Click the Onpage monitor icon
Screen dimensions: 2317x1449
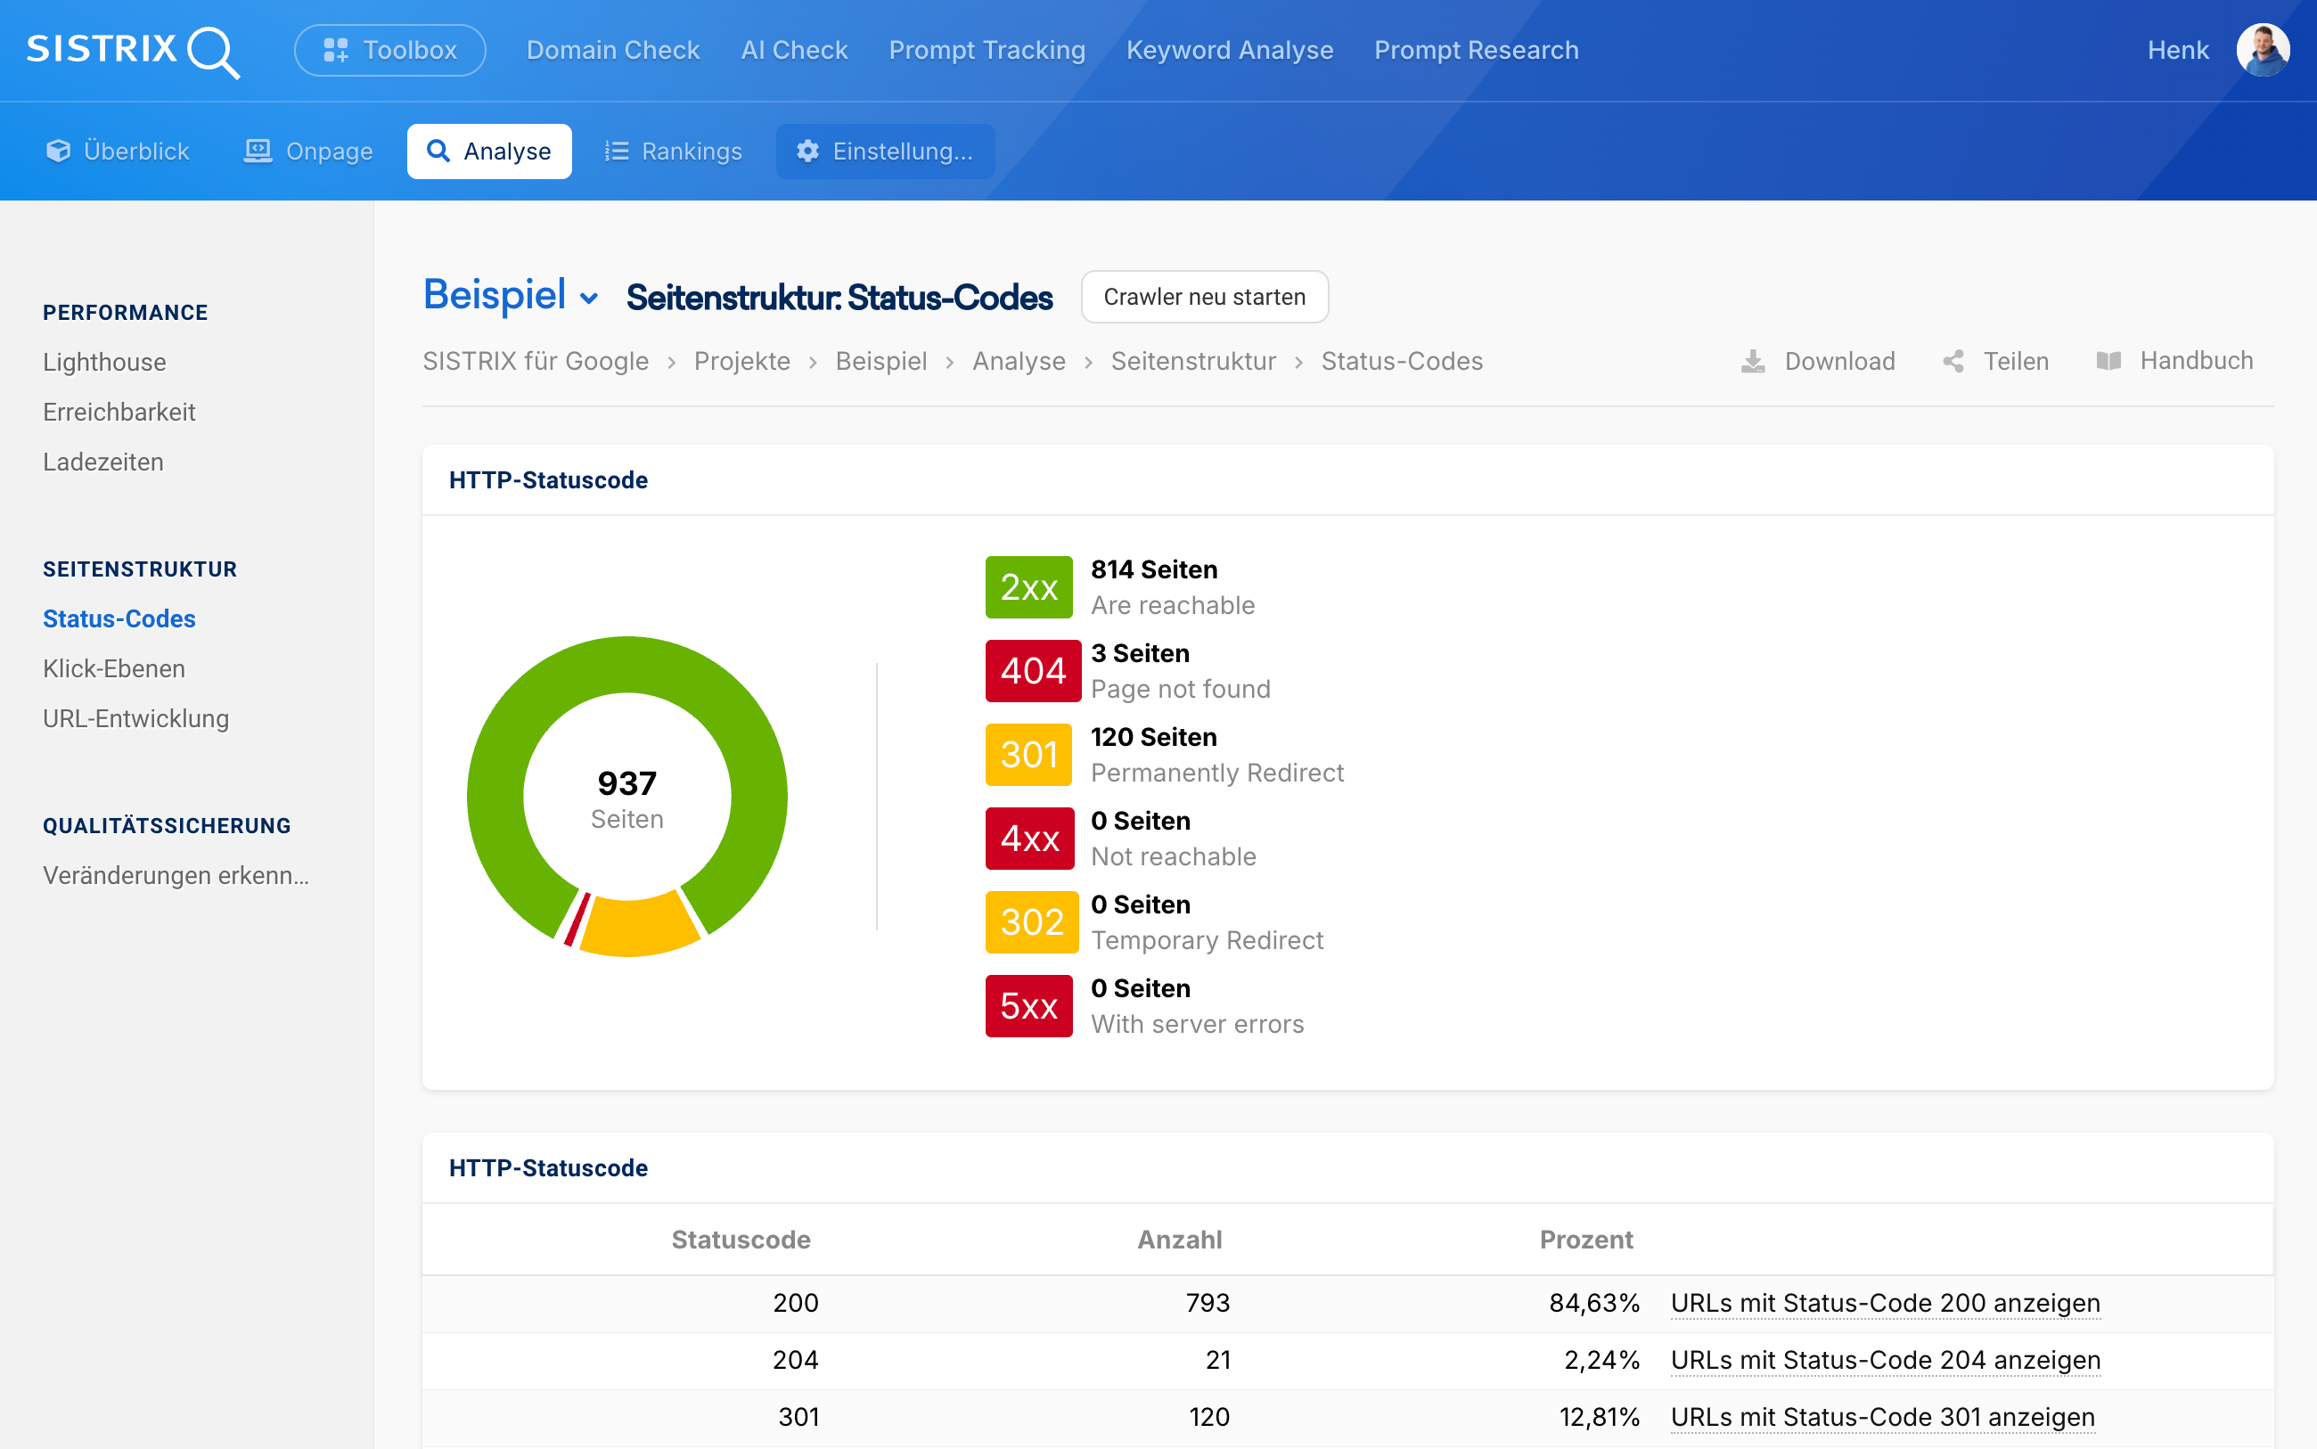pyautogui.click(x=258, y=151)
